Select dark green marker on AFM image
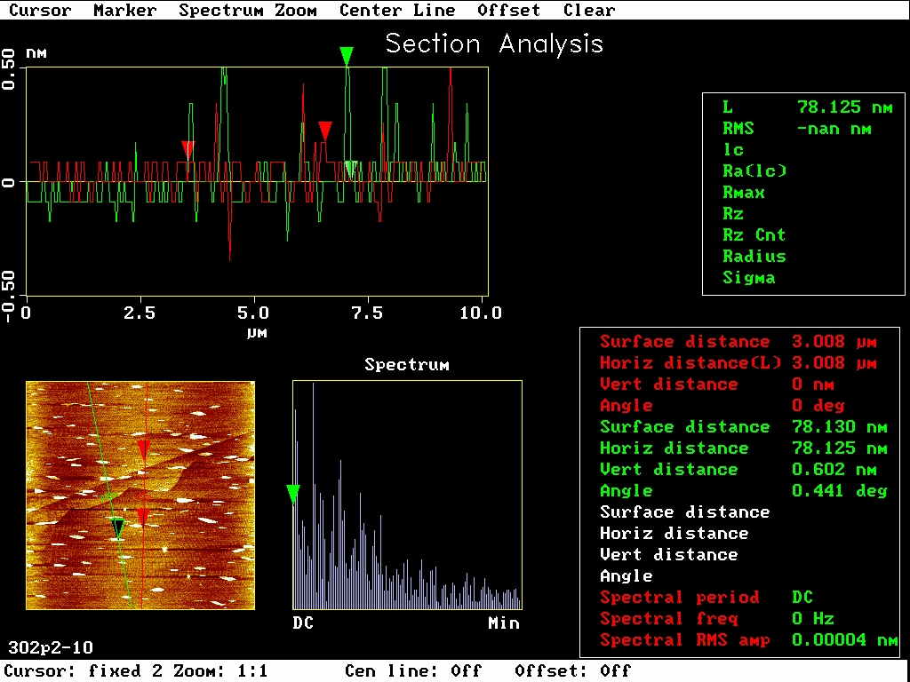This screenshot has height=682, width=910. pyautogui.click(x=118, y=529)
